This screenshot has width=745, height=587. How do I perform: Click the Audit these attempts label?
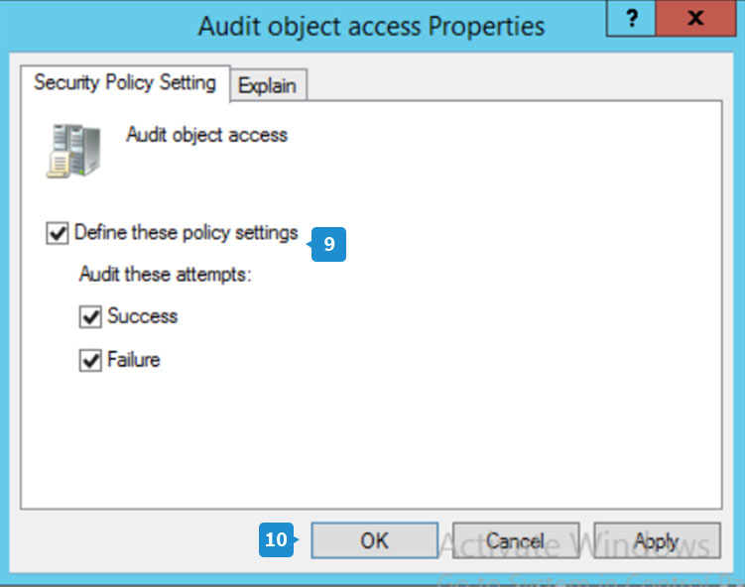coord(166,275)
